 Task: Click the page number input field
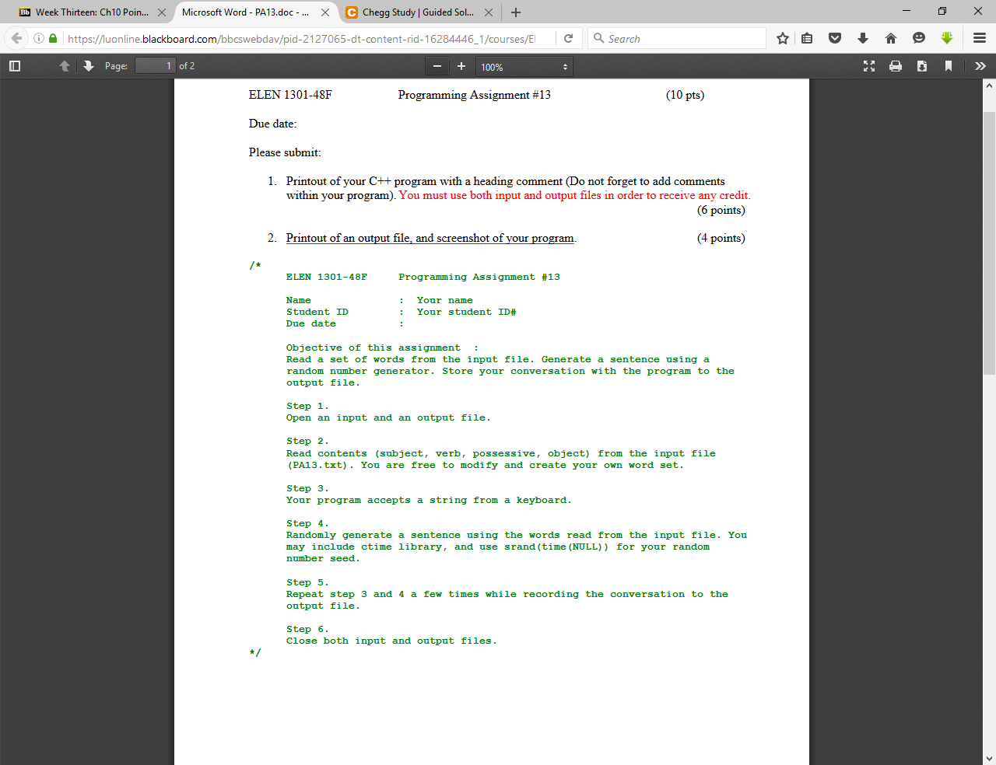click(156, 66)
